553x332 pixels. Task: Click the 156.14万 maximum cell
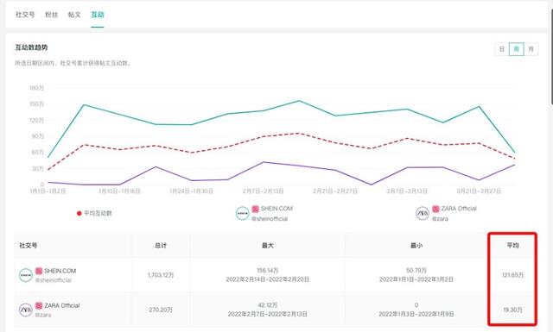[x=267, y=271]
